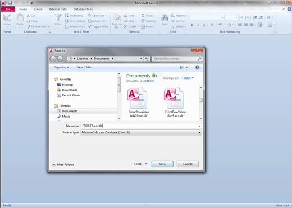
Task: Click the Cut command
Action: pyautogui.click(x=31, y=16)
